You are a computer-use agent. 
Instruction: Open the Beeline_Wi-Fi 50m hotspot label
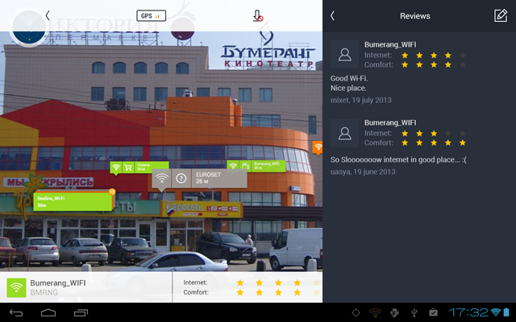click(73, 201)
